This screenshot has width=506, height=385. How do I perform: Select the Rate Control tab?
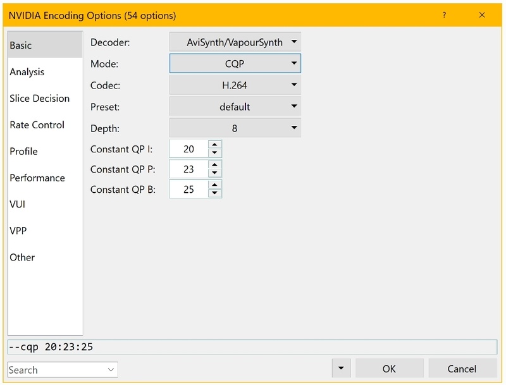tap(37, 125)
